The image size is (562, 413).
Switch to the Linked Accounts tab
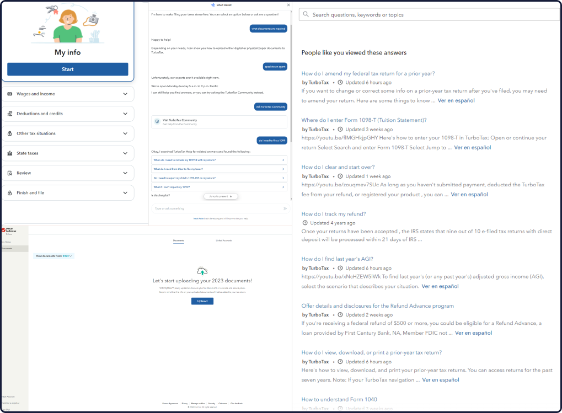click(x=224, y=241)
